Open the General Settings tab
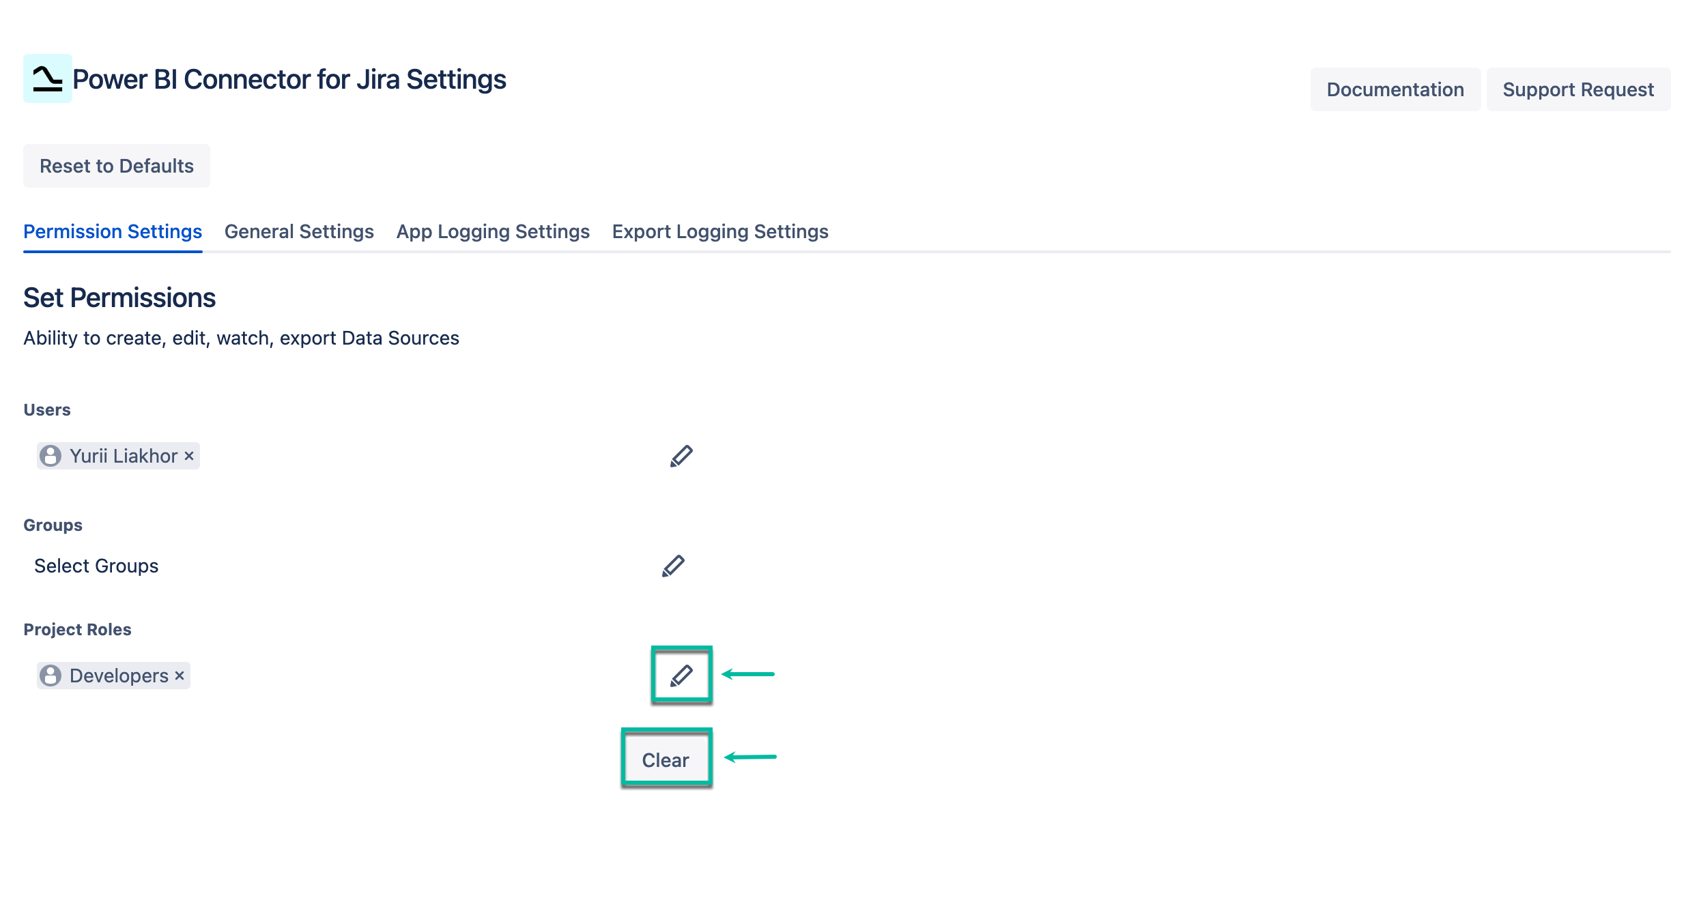This screenshot has width=1686, height=913. pyautogui.click(x=299, y=232)
